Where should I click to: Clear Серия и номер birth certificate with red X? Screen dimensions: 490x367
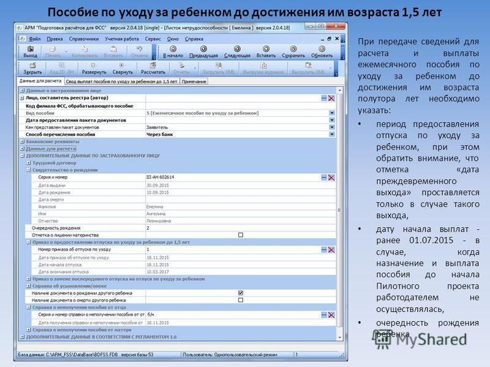331,177
